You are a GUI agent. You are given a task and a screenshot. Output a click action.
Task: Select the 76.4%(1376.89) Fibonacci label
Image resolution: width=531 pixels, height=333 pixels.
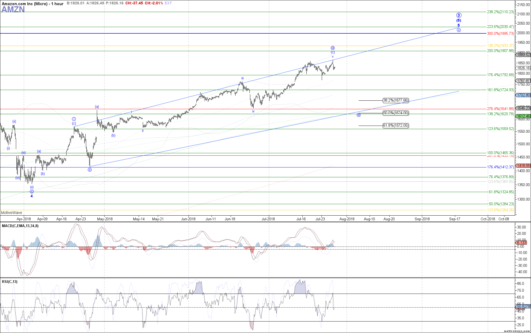click(x=501, y=177)
